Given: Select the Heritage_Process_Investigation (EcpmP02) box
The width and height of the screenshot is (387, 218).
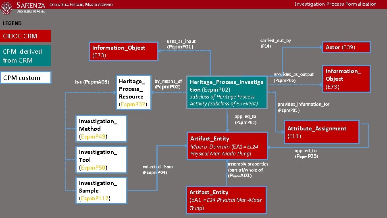Looking at the screenshot, I should [x=227, y=92].
